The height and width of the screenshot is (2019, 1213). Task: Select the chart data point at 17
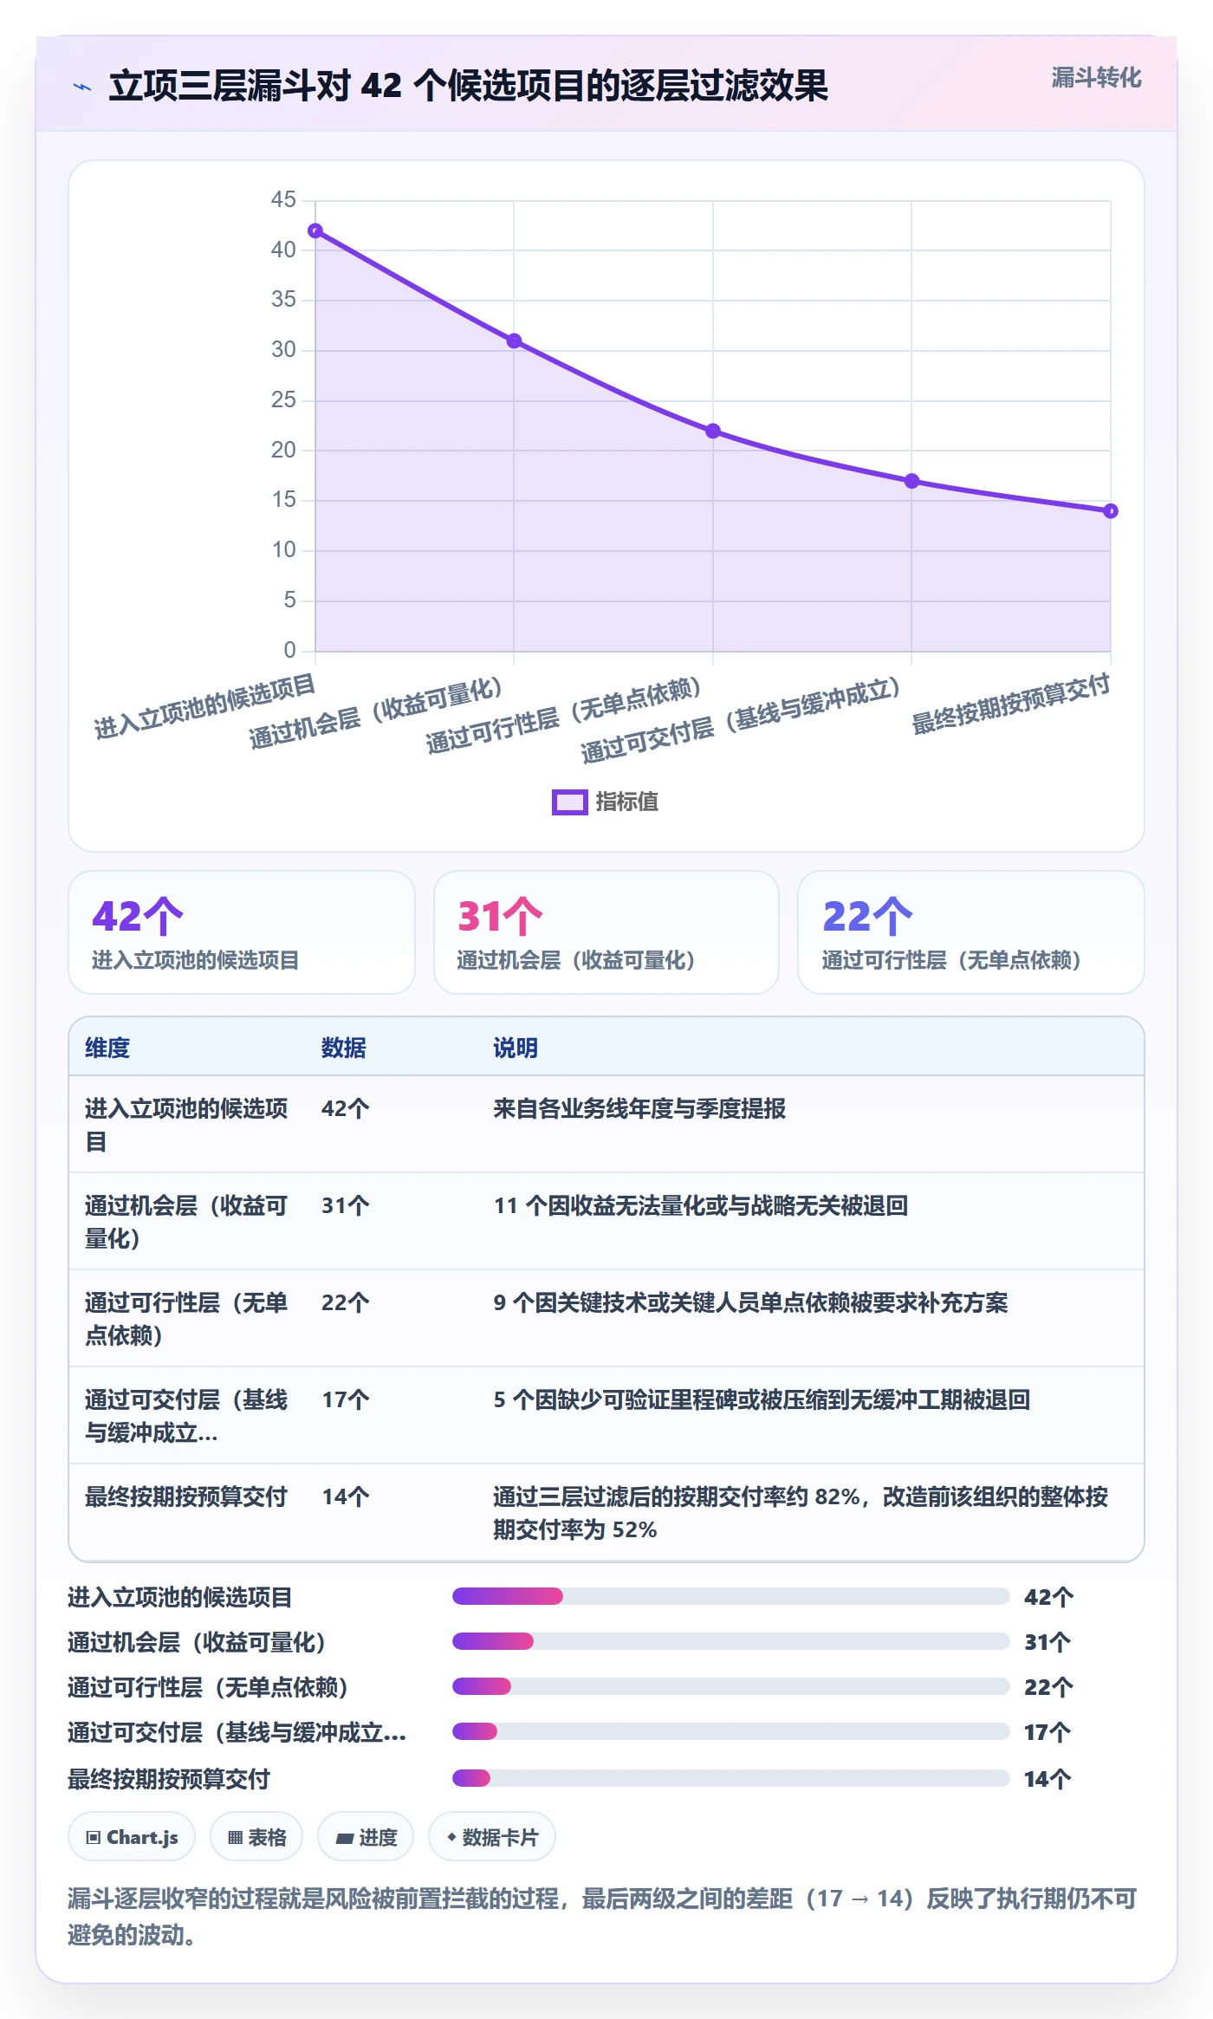click(x=911, y=481)
